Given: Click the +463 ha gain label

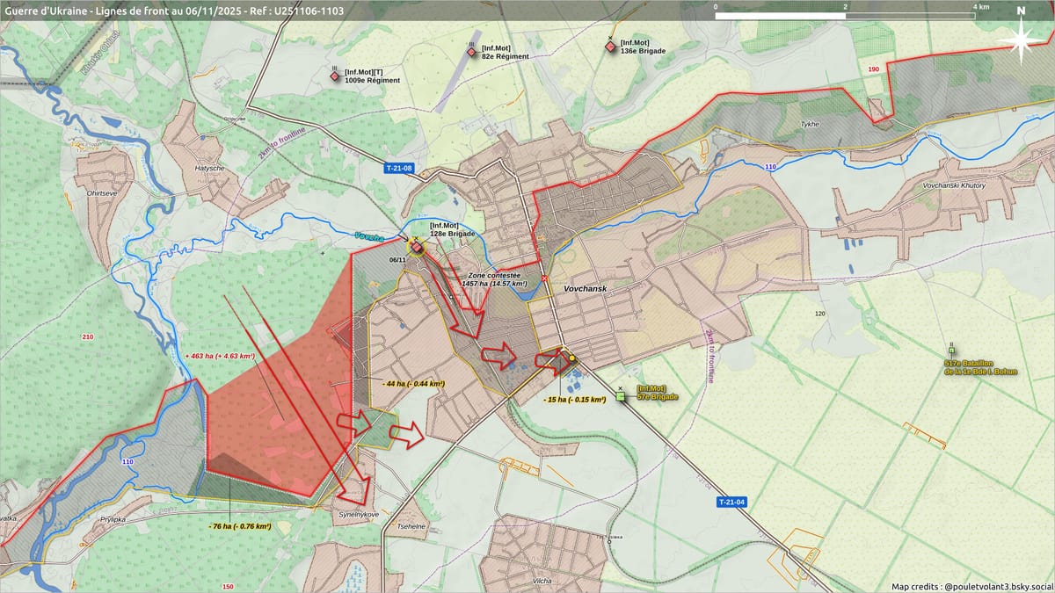Looking at the screenshot, I should tap(220, 356).
